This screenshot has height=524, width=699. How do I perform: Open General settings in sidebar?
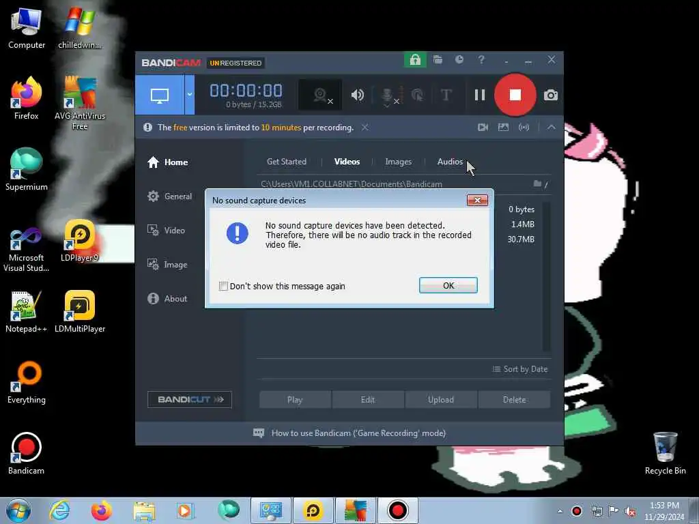point(169,196)
